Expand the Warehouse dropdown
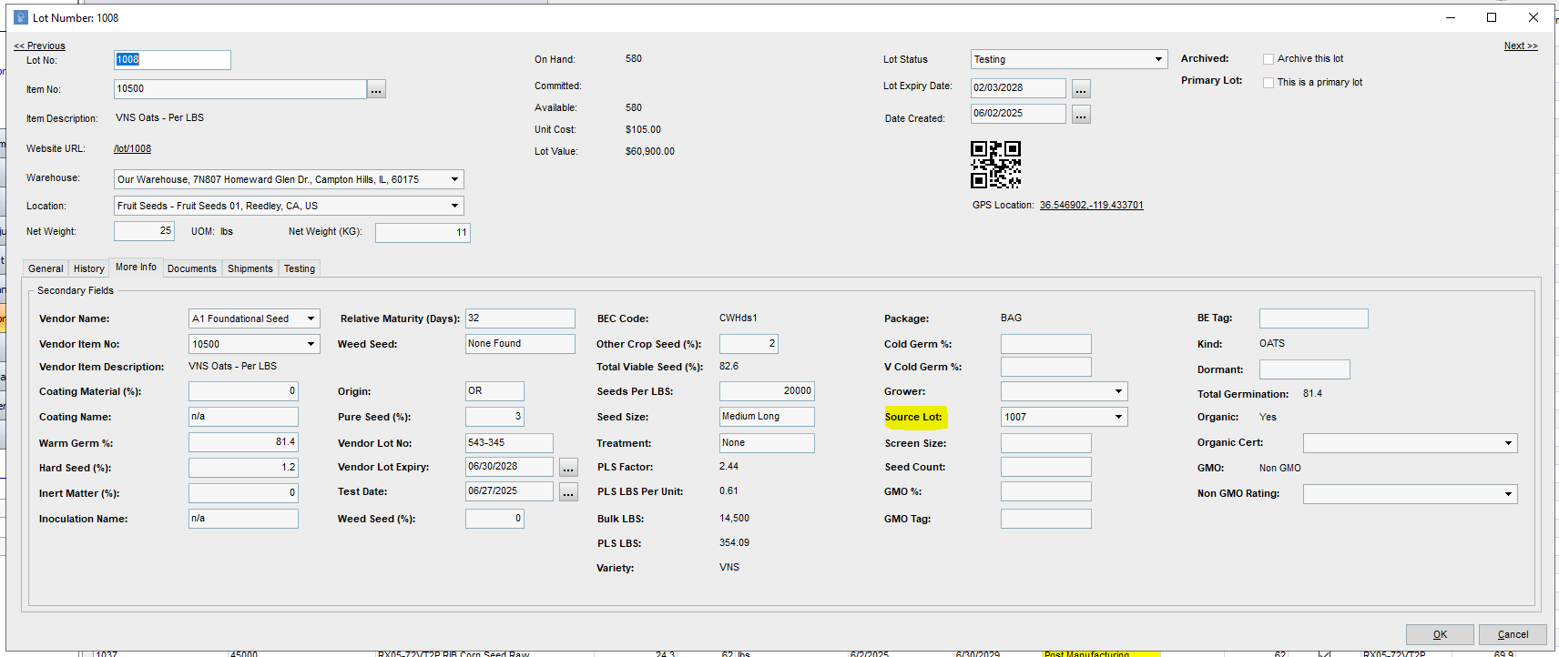 click(455, 179)
